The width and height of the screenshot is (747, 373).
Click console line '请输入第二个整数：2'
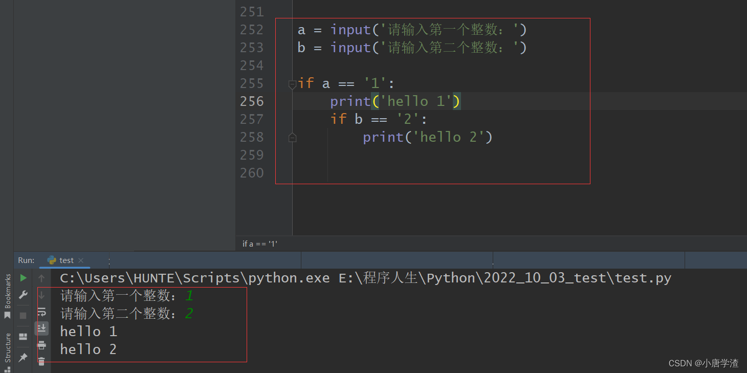click(x=127, y=314)
